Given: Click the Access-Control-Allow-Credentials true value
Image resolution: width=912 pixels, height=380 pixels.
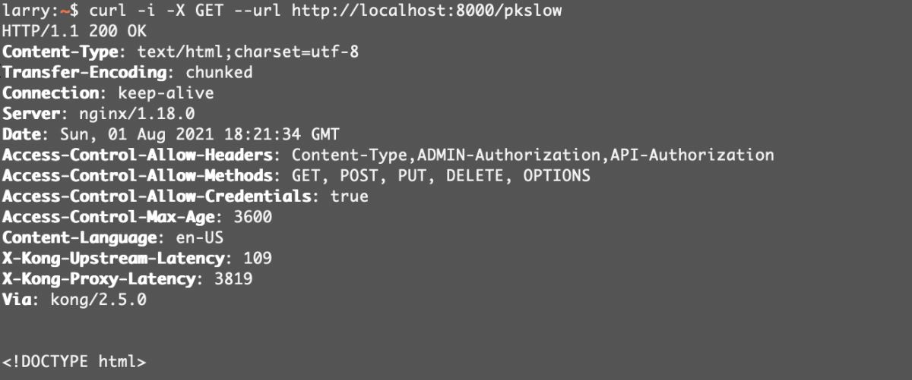Looking at the screenshot, I should [x=349, y=196].
